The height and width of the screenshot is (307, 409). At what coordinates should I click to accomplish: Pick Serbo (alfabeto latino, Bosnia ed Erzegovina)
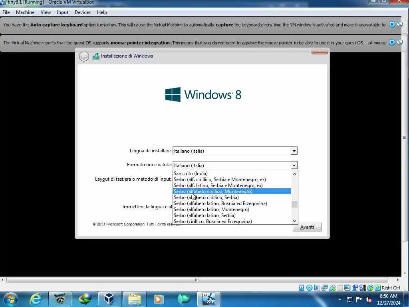coord(232,203)
